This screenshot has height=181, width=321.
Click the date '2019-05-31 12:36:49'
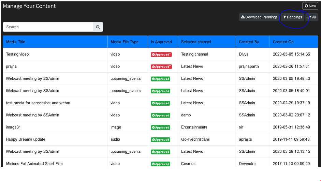coord(291,127)
